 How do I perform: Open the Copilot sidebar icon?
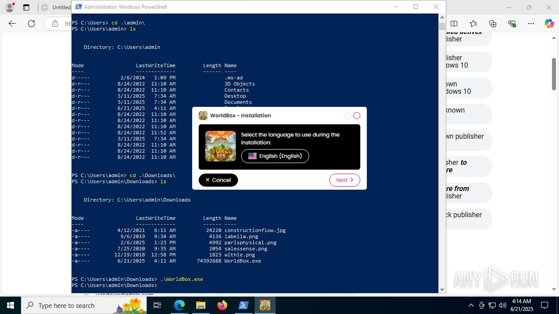(x=549, y=24)
